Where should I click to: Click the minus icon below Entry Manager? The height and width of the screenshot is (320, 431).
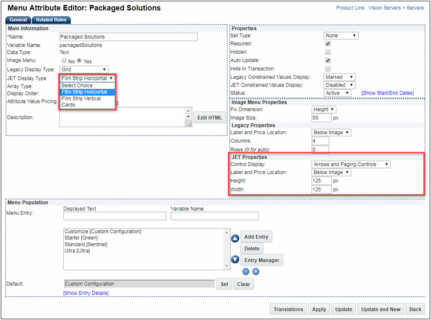(x=246, y=271)
